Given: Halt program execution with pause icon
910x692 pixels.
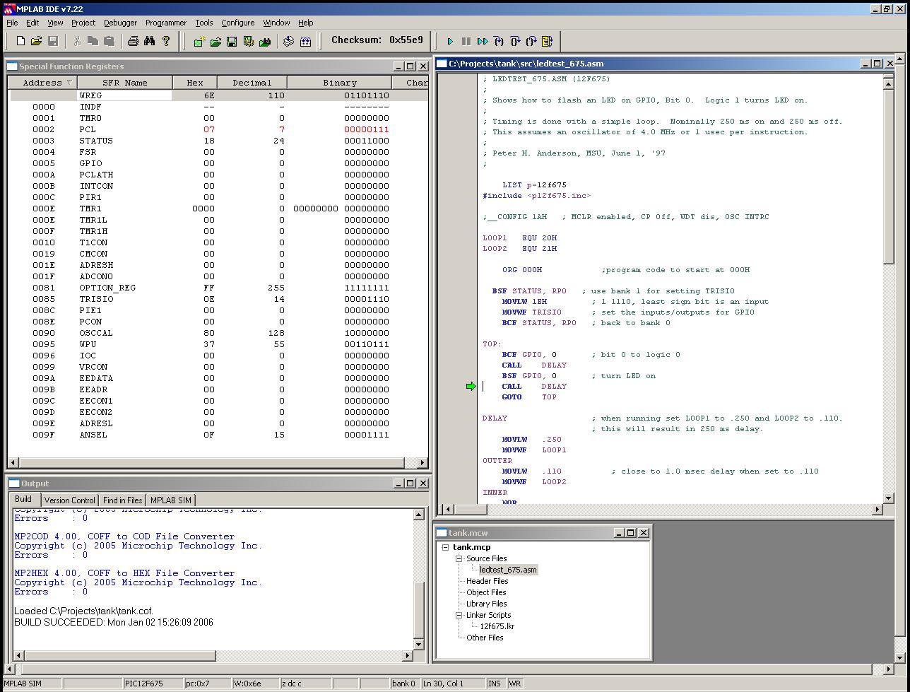Looking at the screenshot, I should click(466, 42).
